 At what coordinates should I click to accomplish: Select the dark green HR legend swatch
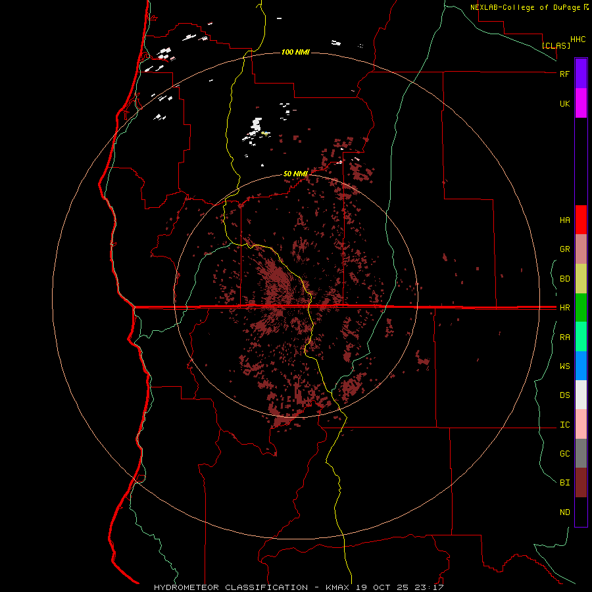pyautogui.click(x=581, y=308)
